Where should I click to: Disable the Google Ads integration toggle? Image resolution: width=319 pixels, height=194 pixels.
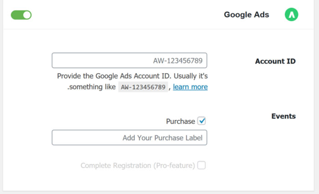point(21,15)
